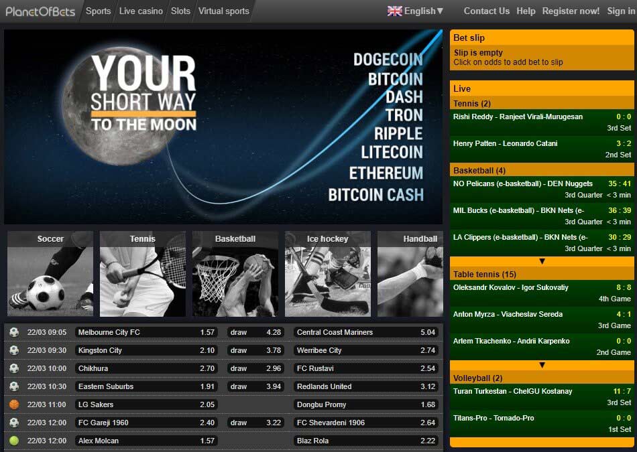Open Henry Patten - Leonardo Catani live match
The image size is (637, 452).
click(542, 149)
